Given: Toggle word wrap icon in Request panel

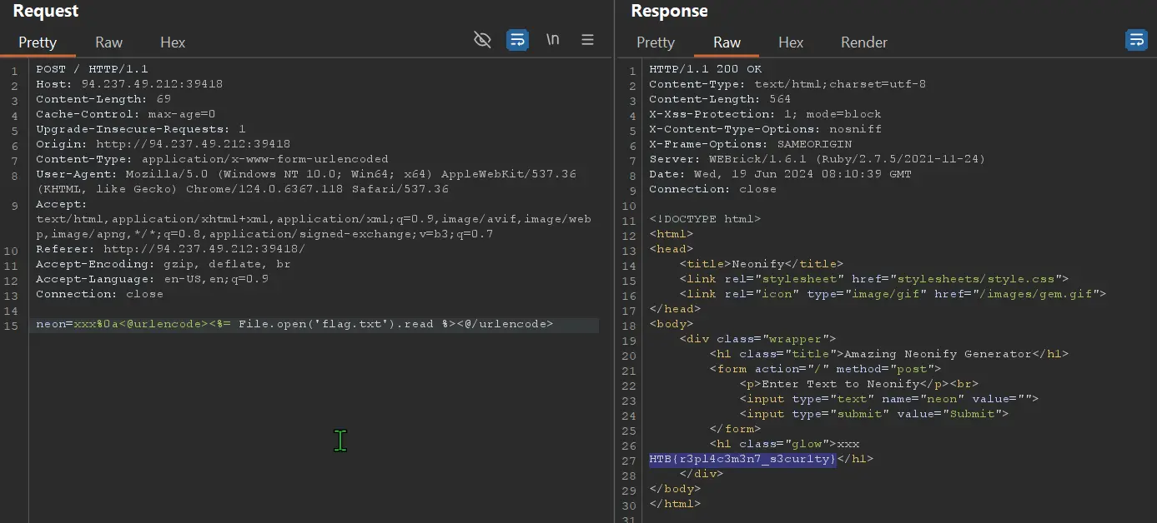Looking at the screenshot, I should 517,40.
